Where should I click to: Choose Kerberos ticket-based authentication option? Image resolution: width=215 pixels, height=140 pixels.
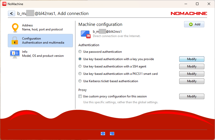click(x=80, y=81)
